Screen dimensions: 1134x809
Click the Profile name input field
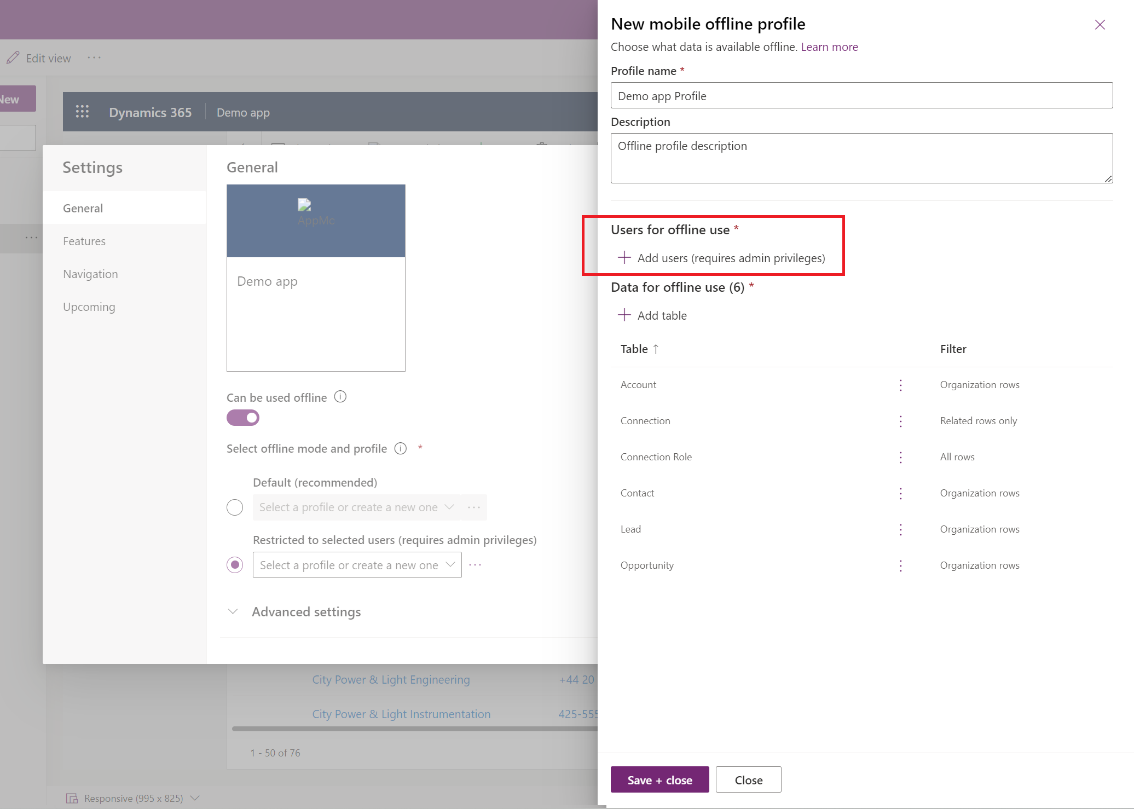click(x=860, y=95)
